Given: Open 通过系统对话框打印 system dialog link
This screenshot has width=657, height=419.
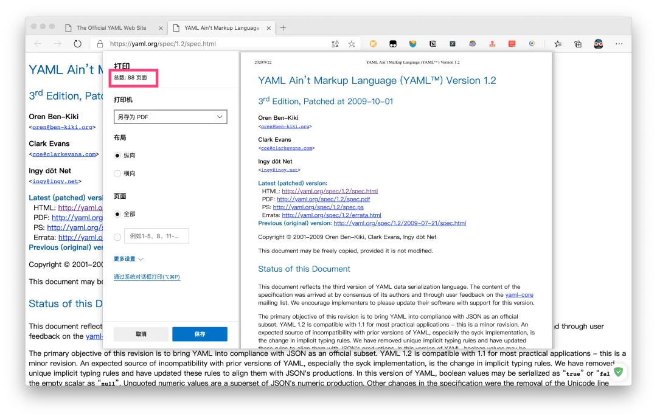Looking at the screenshot, I should tap(147, 277).
